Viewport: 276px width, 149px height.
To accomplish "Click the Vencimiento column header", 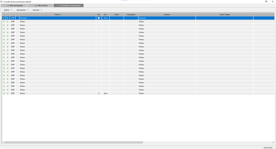I will (131, 14).
